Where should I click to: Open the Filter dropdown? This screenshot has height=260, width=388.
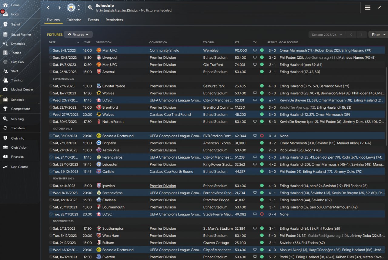378,35
